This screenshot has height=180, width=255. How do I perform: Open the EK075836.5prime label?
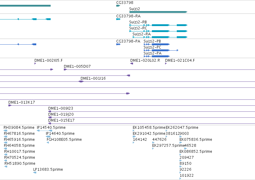coord(196,140)
